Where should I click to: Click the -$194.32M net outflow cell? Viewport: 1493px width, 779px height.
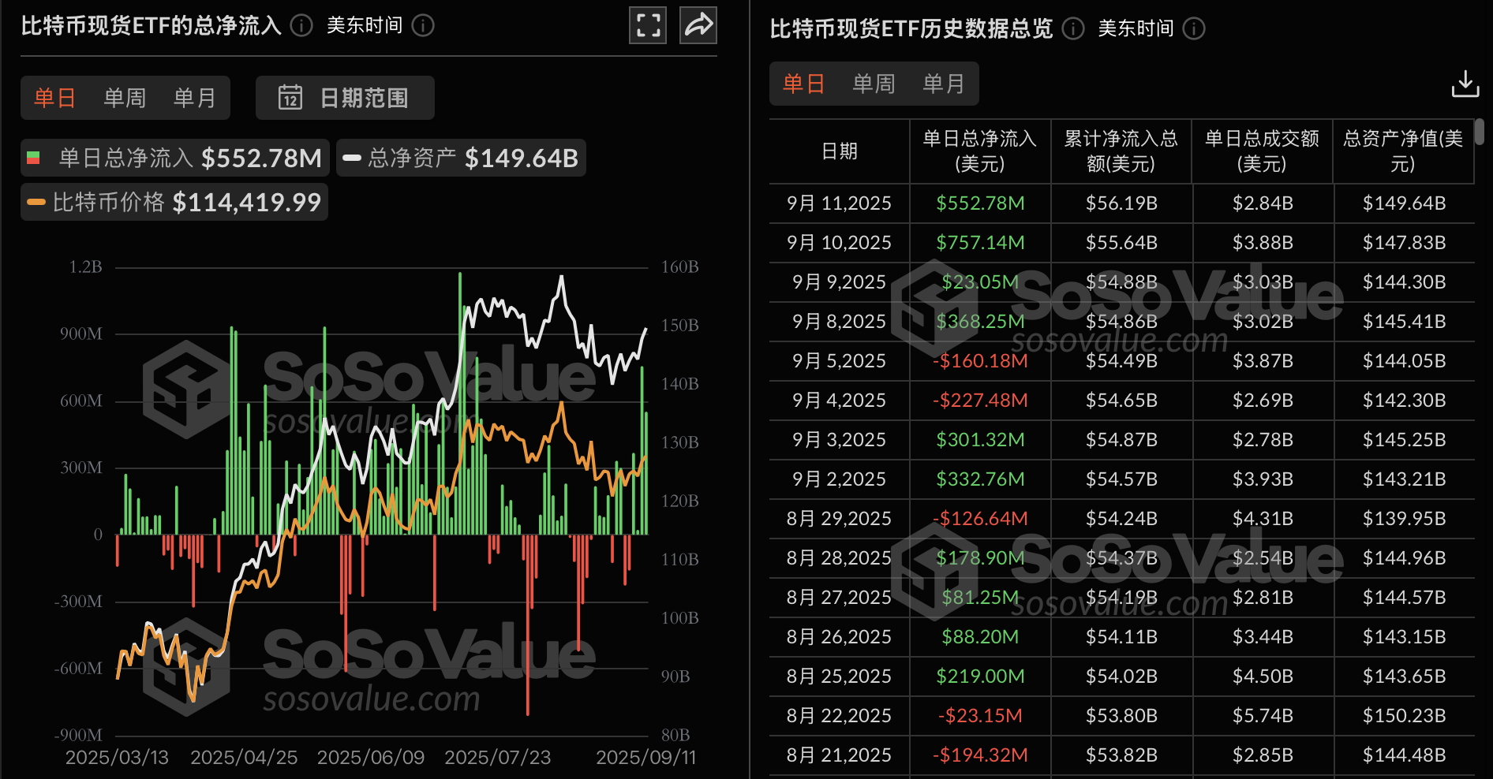click(980, 755)
